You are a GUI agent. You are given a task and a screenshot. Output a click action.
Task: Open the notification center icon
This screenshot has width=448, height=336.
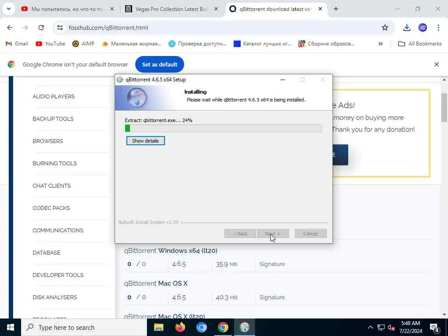pyautogui.click(x=434, y=327)
